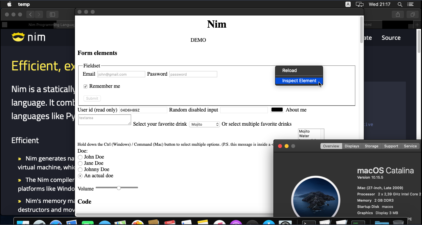
Task: Toggle the Safari sidebar button
Action: (x=52, y=14)
